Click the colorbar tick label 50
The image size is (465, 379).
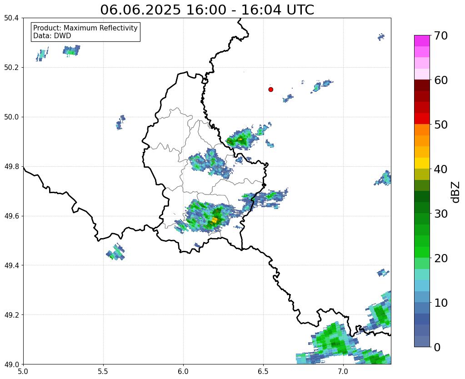pos(441,125)
